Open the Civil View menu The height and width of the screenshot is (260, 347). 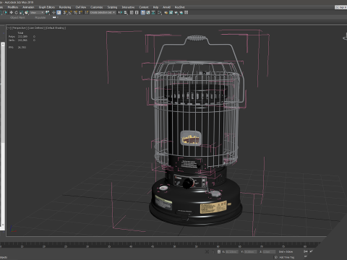pos(81,7)
